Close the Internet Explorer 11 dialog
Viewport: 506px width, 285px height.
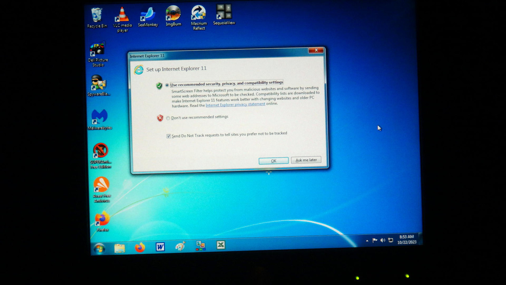tap(316, 50)
